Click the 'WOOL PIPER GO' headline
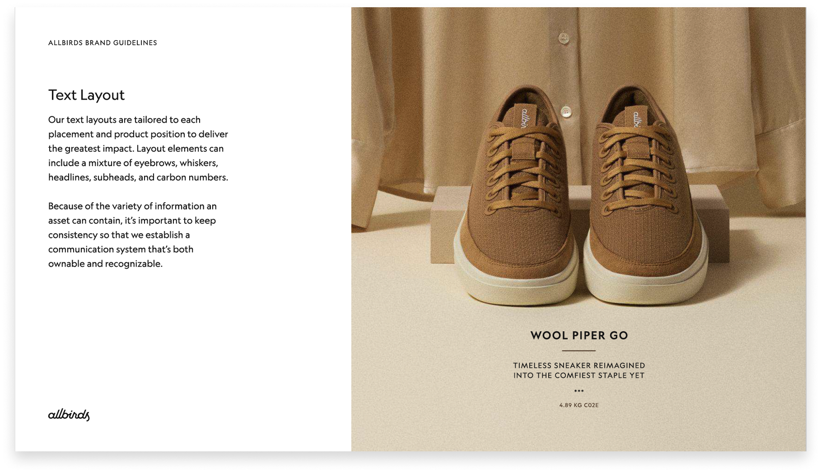 [x=579, y=335]
